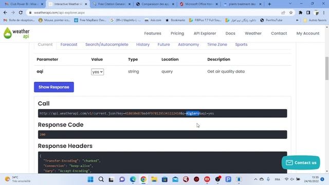
Task: Click the Google Chrome taskbar icon
Action: [x=143, y=179]
